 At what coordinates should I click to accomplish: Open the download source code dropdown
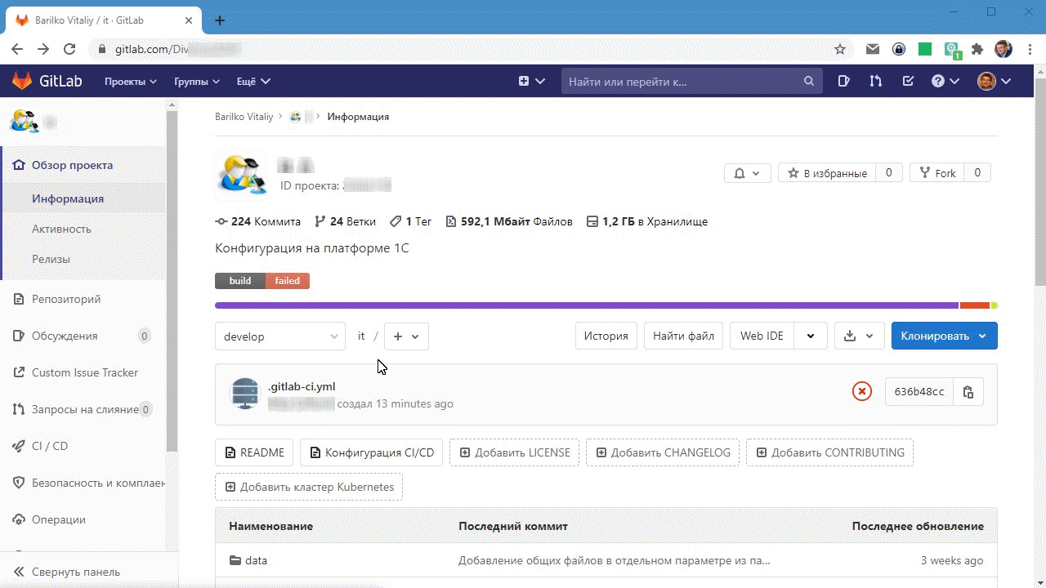pyautogui.click(x=859, y=336)
